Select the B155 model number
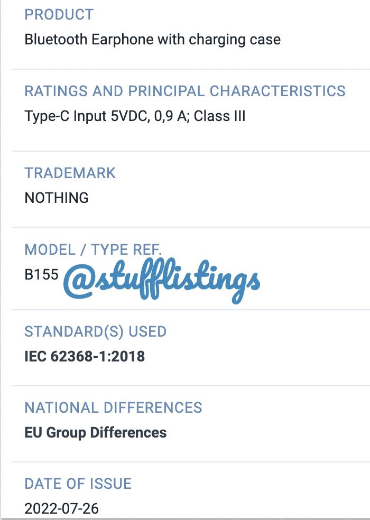The image size is (370, 520). (x=41, y=275)
